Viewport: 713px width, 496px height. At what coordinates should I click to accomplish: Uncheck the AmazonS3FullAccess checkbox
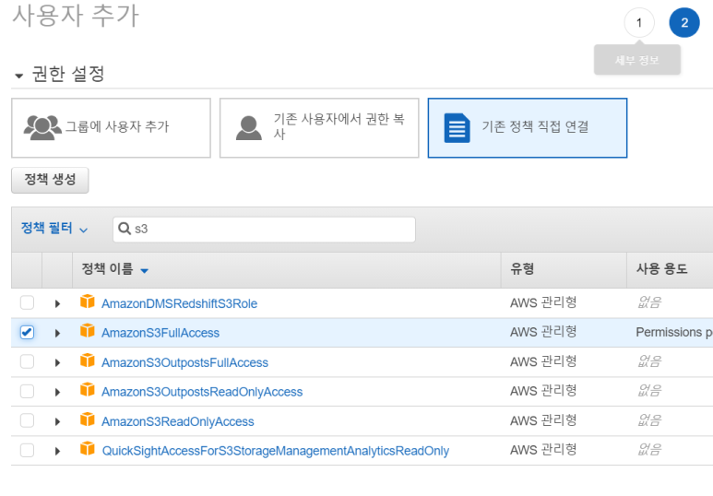point(28,332)
